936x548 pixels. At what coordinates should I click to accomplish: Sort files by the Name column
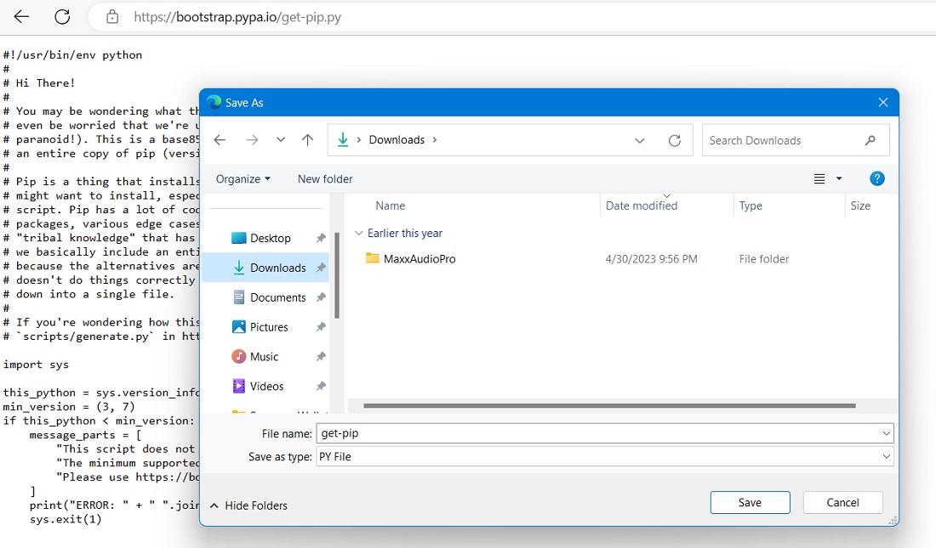390,205
